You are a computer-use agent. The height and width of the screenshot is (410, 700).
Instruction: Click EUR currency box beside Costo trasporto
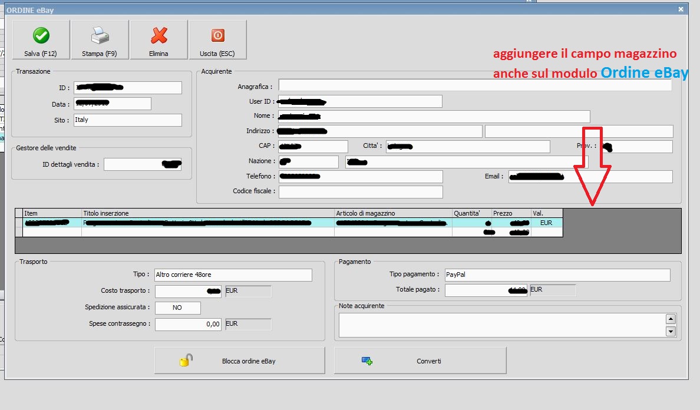tap(247, 292)
